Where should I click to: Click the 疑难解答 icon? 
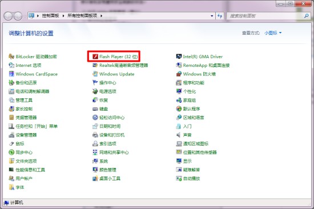179,170
